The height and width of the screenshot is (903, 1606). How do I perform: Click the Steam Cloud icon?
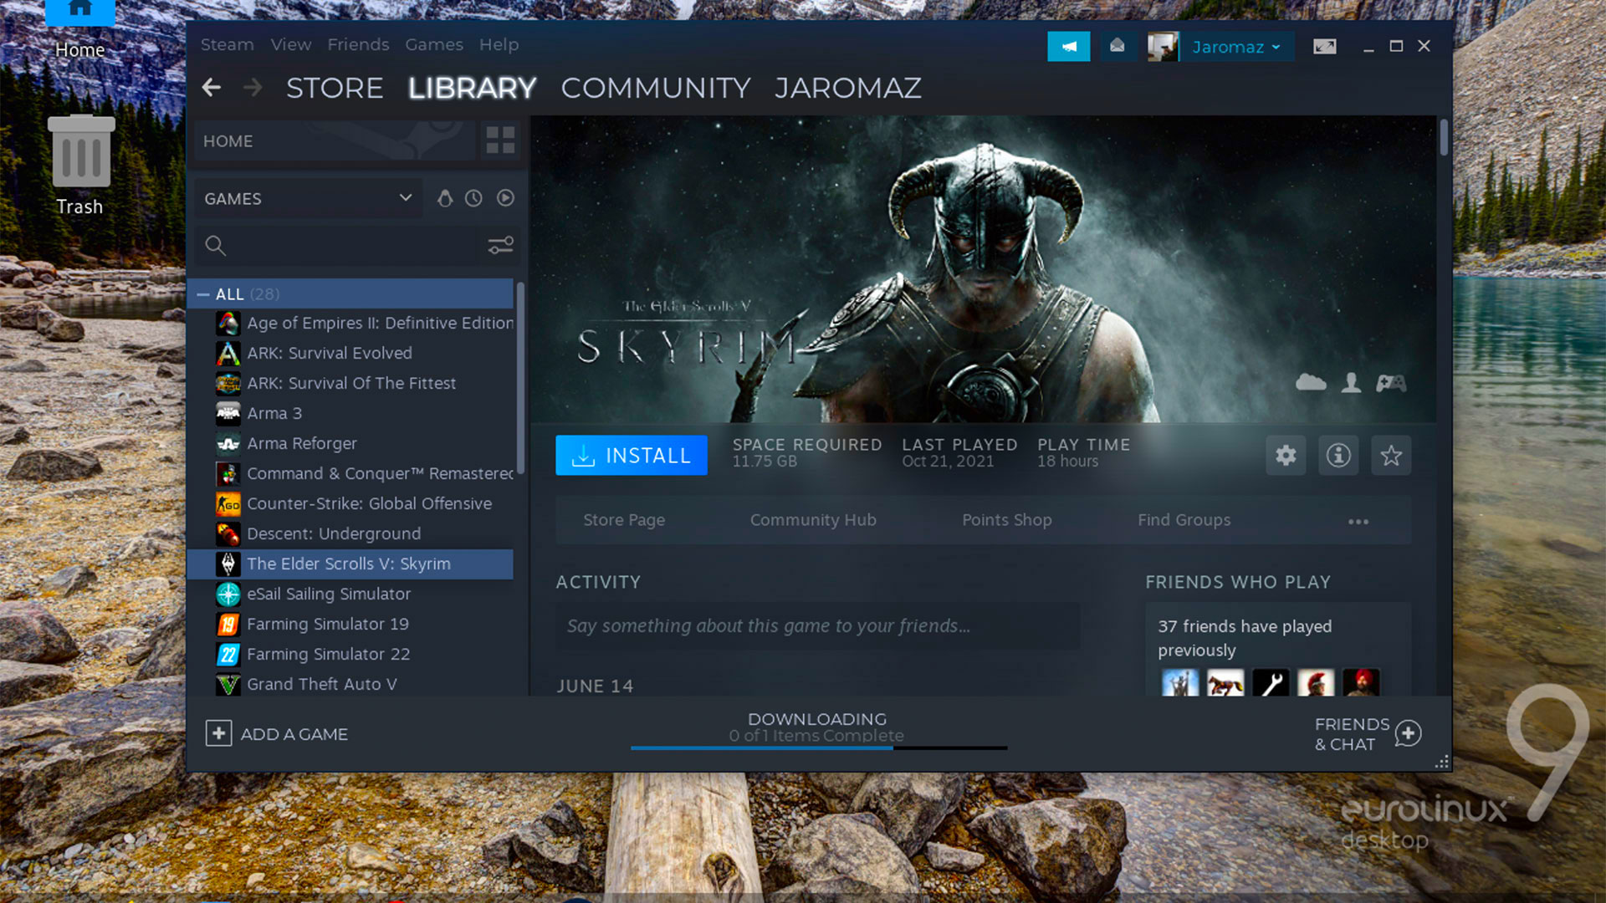[1311, 383]
